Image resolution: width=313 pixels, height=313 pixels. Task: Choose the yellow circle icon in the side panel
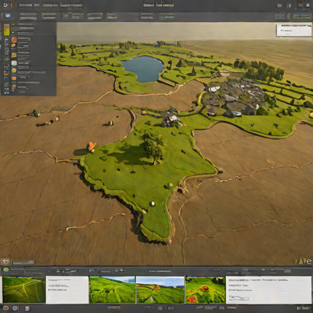point(13,70)
